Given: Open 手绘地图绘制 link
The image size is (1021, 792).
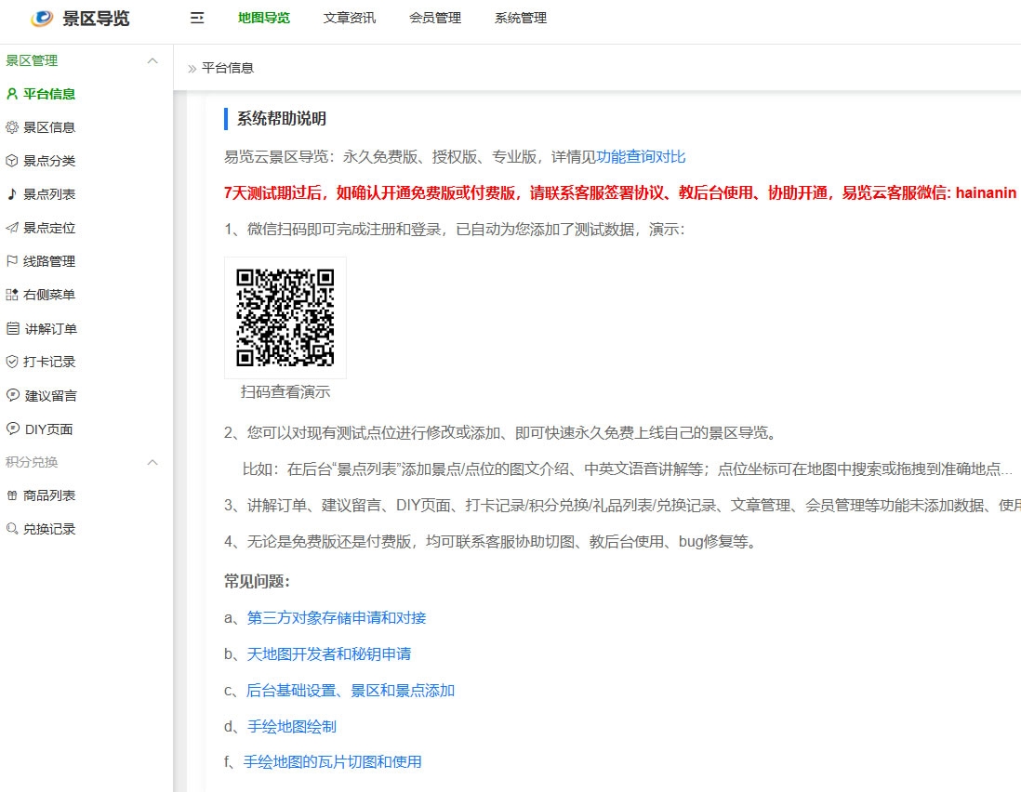Looking at the screenshot, I should tap(292, 726).
